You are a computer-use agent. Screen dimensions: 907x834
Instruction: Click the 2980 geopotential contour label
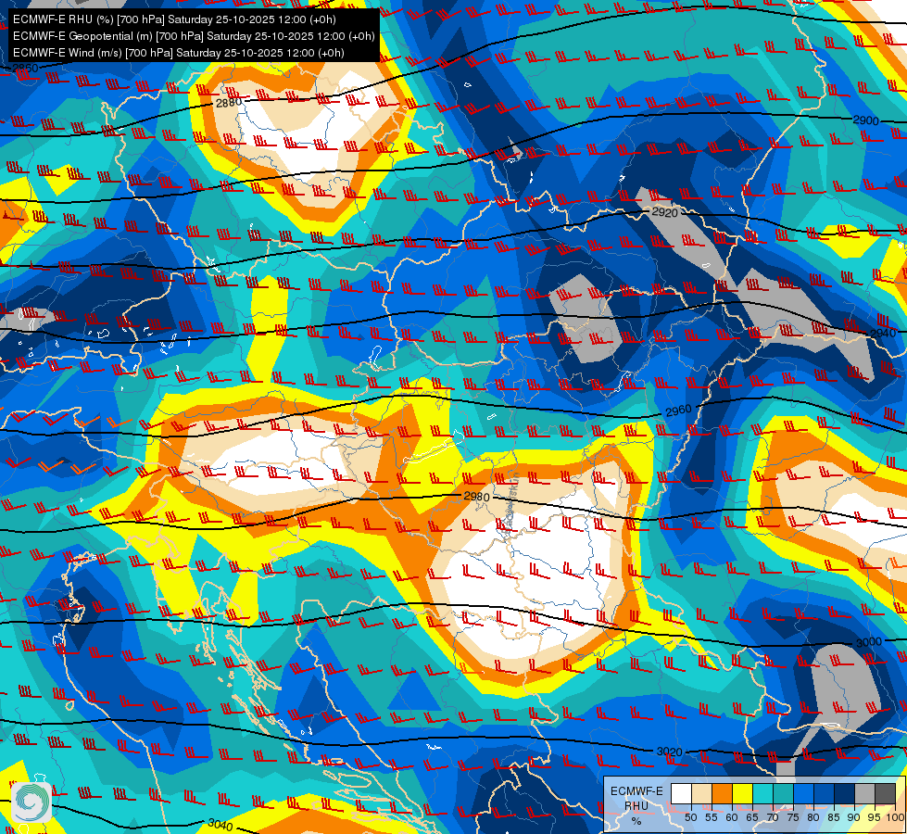click(x=476, y=497)
